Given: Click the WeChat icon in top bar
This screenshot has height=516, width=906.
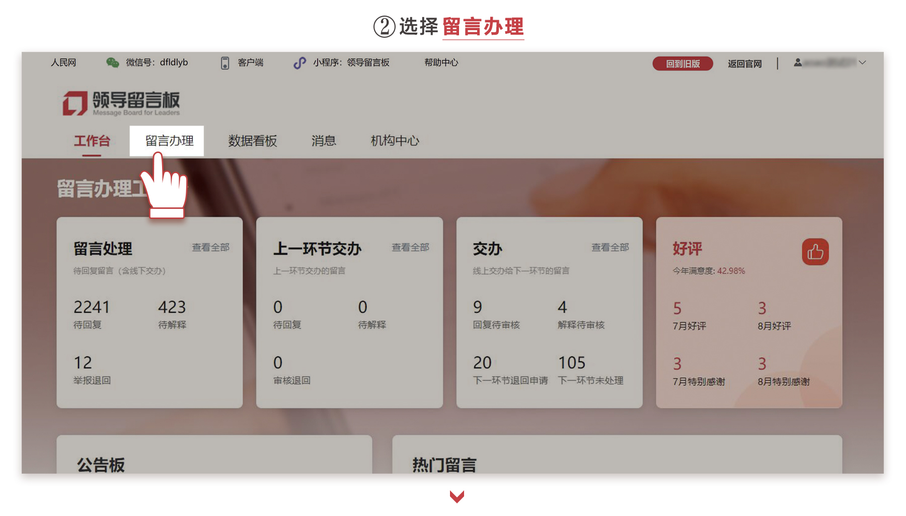Looking at the screenshot, I should tap(112, 62).
